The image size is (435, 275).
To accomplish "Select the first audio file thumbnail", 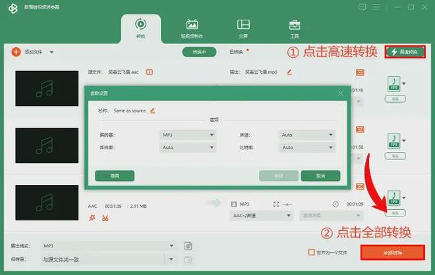I will pos(47,88).
